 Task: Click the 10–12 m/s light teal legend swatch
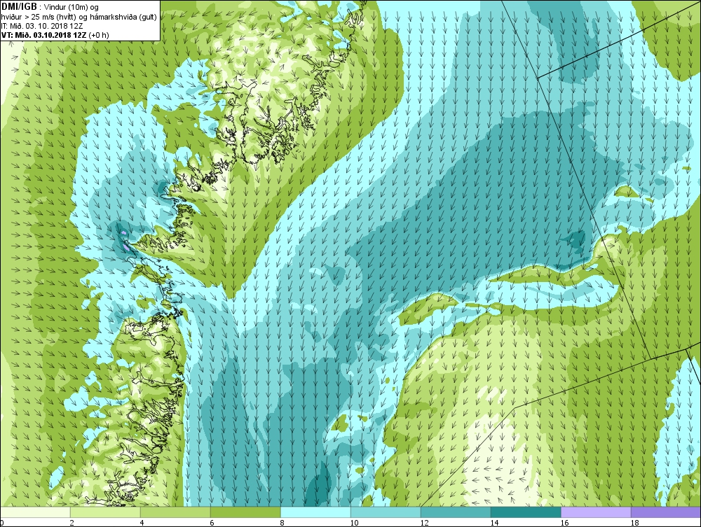[386, 512]
